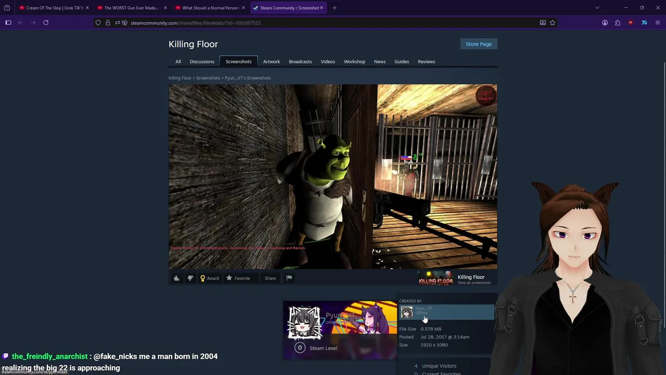The height and width of the screenshot is (375, 666).
Task: Close the Steam Community Screenshot tab
Action: (x=322, y=8)
